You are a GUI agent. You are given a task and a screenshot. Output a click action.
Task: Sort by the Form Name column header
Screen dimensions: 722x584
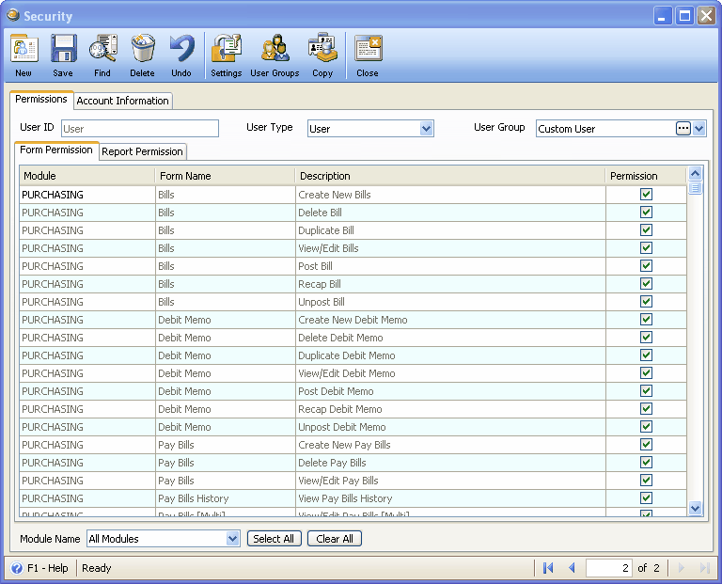(225, 176)
